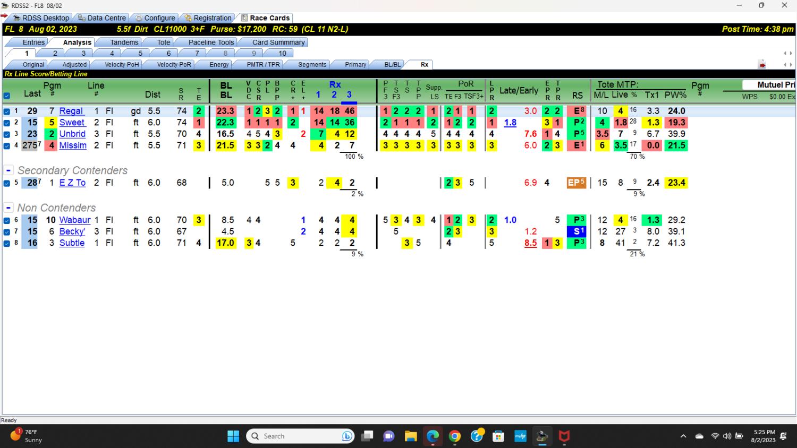Collapse the Non Contenders group
This screenshot has height=448, width=797.
click(9, 208)
